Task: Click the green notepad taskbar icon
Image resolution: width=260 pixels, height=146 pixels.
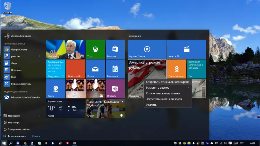Action: (x=39, y=143)
